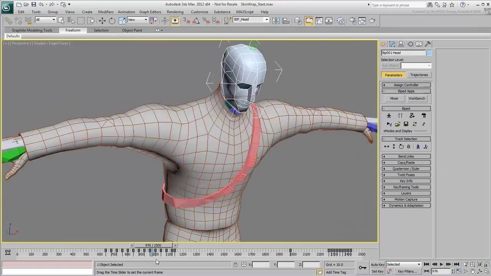Open the Hierarchy command panel tab

click(401, 44)
